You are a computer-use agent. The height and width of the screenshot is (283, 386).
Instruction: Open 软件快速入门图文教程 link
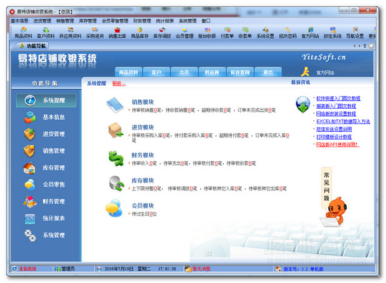coord(338,99)
